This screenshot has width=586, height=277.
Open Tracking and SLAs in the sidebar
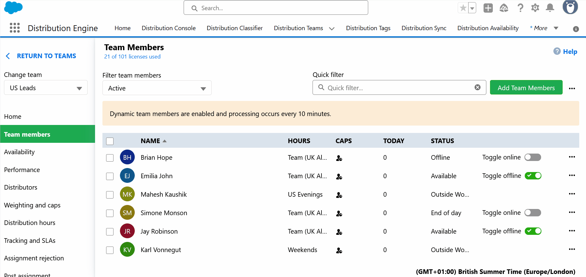(x=30, y=241)
